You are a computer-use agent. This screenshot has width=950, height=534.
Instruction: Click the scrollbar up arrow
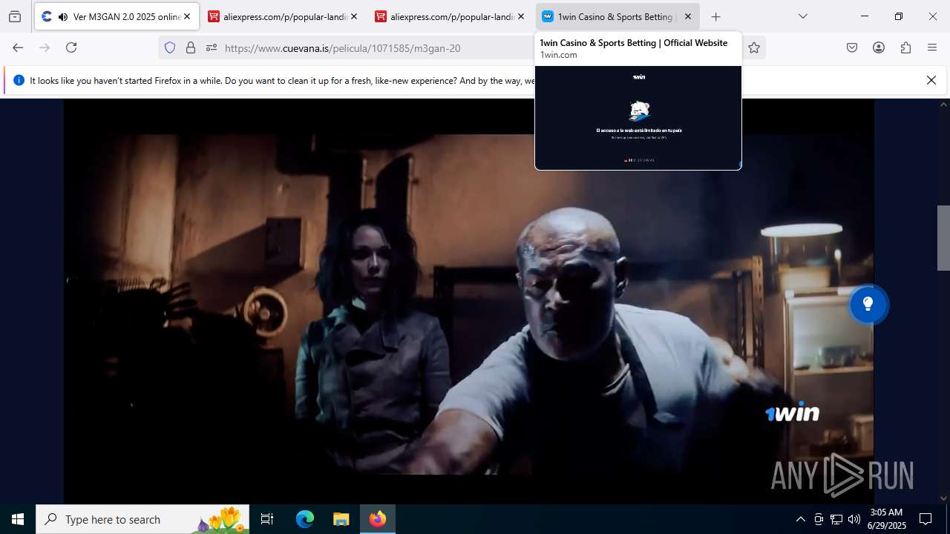[944, 105]
